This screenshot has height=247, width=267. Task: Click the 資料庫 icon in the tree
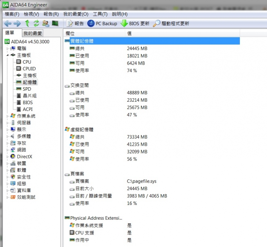pyautogui.click(x=13, y=190)
